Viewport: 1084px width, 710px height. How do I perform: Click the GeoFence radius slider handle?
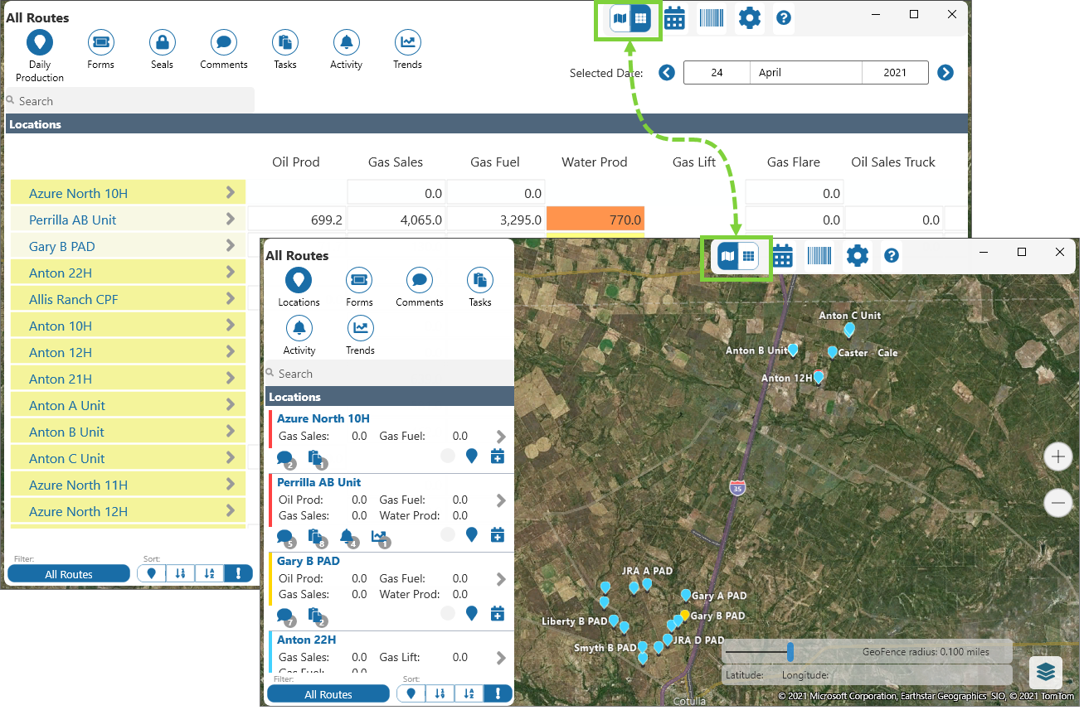pos(790,652)
